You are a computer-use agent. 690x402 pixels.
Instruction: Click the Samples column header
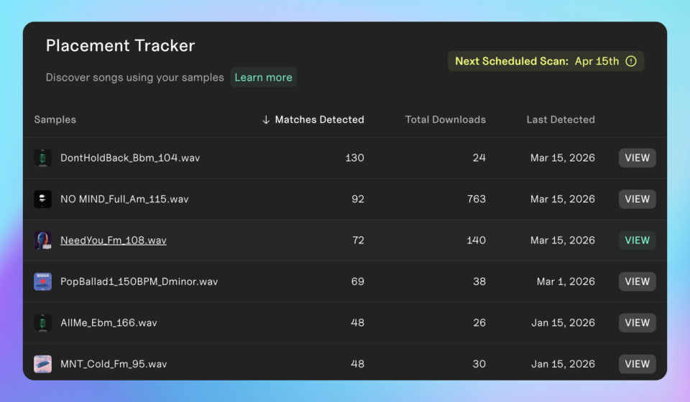tap(55, 119)
